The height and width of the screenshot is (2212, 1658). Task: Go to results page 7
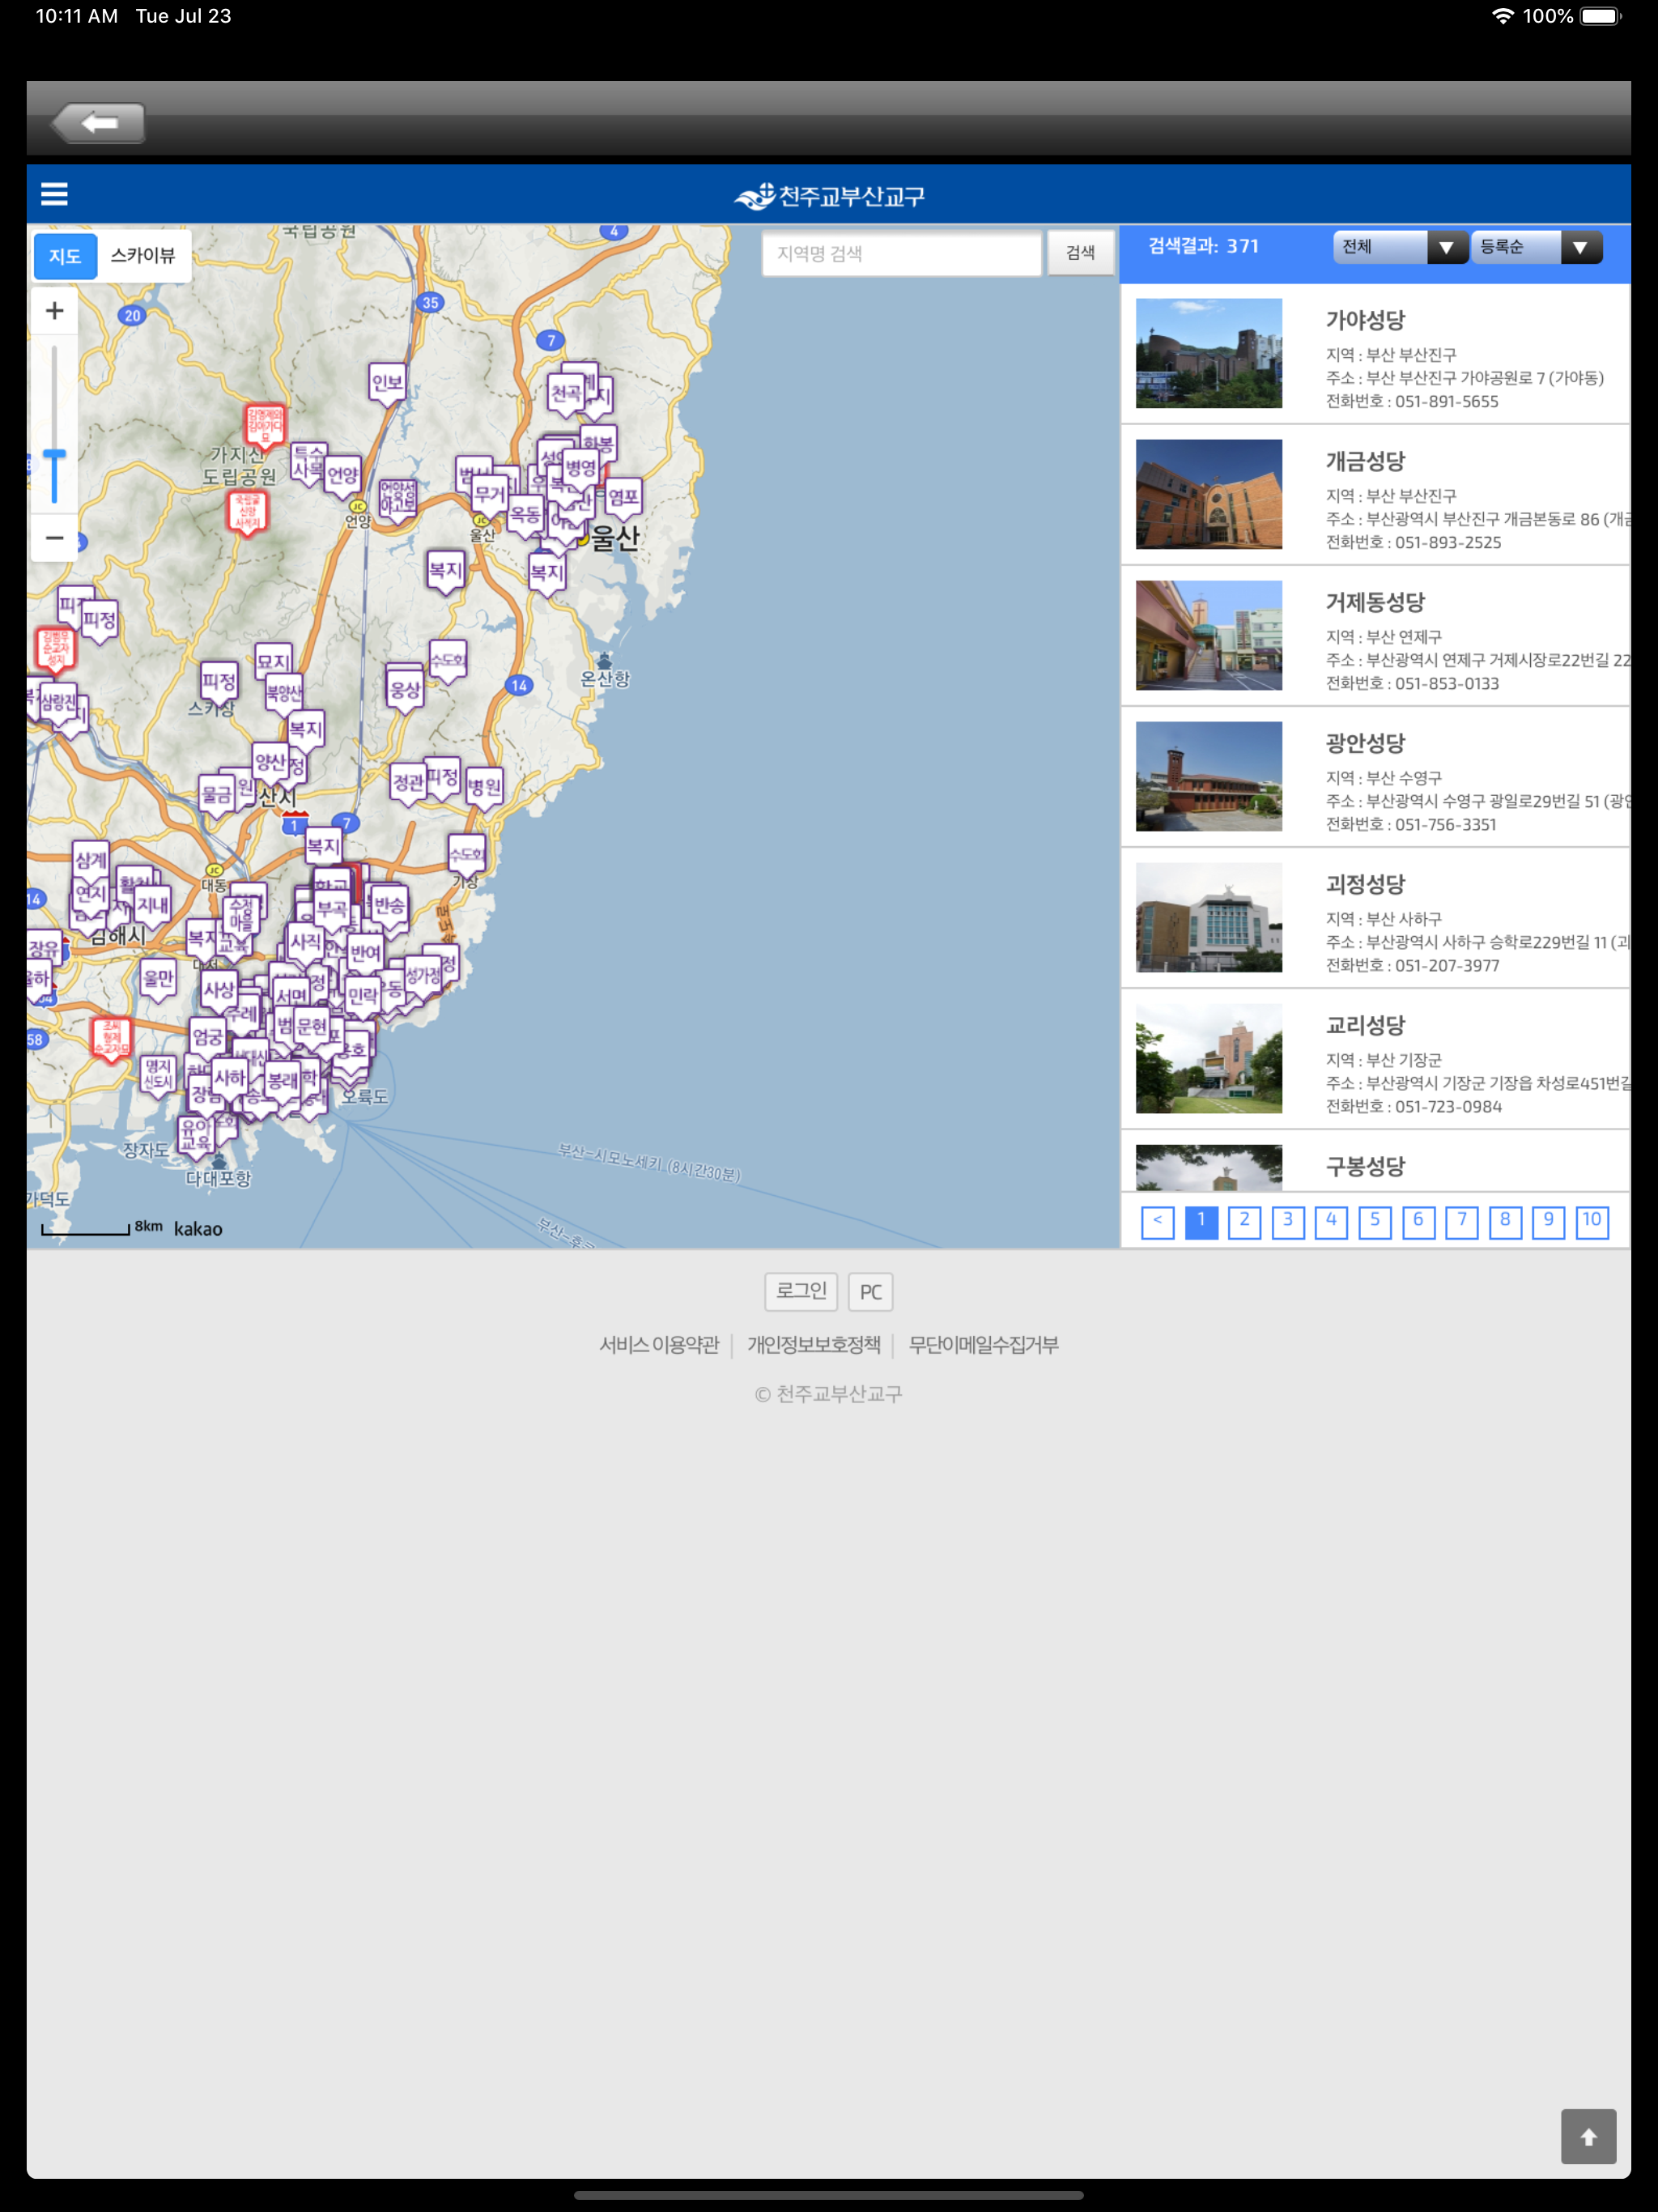point(1462,1221)
